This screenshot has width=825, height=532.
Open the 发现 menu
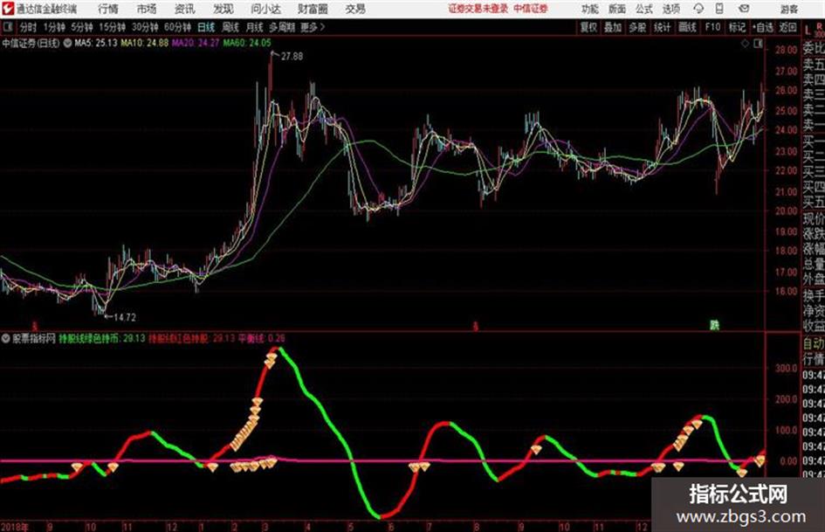tap(223, 9)
